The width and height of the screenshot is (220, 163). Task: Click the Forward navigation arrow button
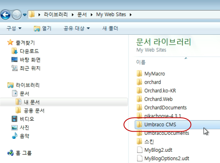pos(16,14)
